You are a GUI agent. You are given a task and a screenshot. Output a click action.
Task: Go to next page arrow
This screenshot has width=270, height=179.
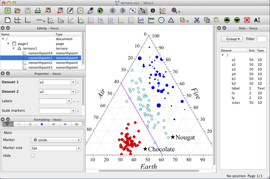click(123, 11)
